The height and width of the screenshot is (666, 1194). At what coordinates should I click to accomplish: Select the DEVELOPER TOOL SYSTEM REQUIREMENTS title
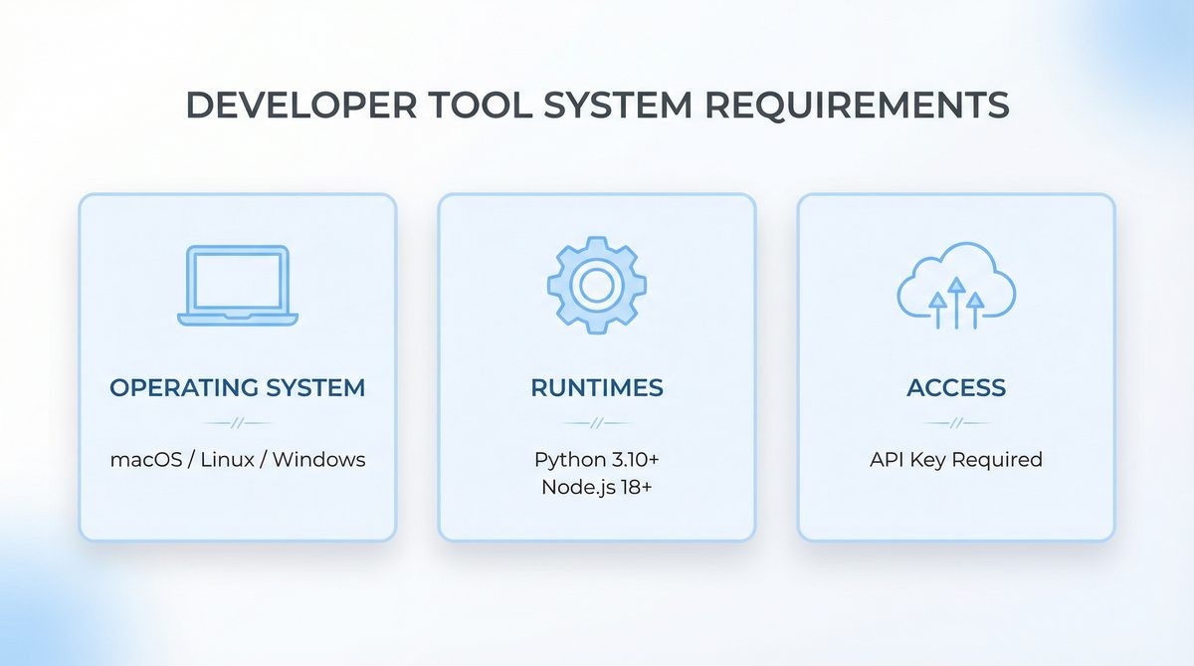tap(597, 104)
